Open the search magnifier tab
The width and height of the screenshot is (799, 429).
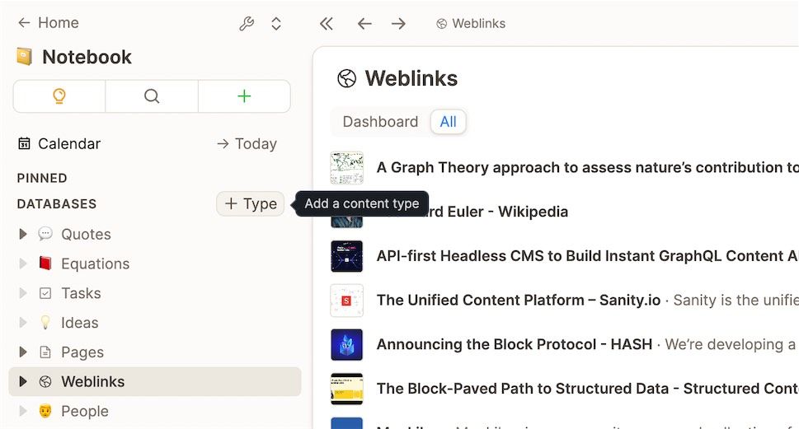point(152,96)
